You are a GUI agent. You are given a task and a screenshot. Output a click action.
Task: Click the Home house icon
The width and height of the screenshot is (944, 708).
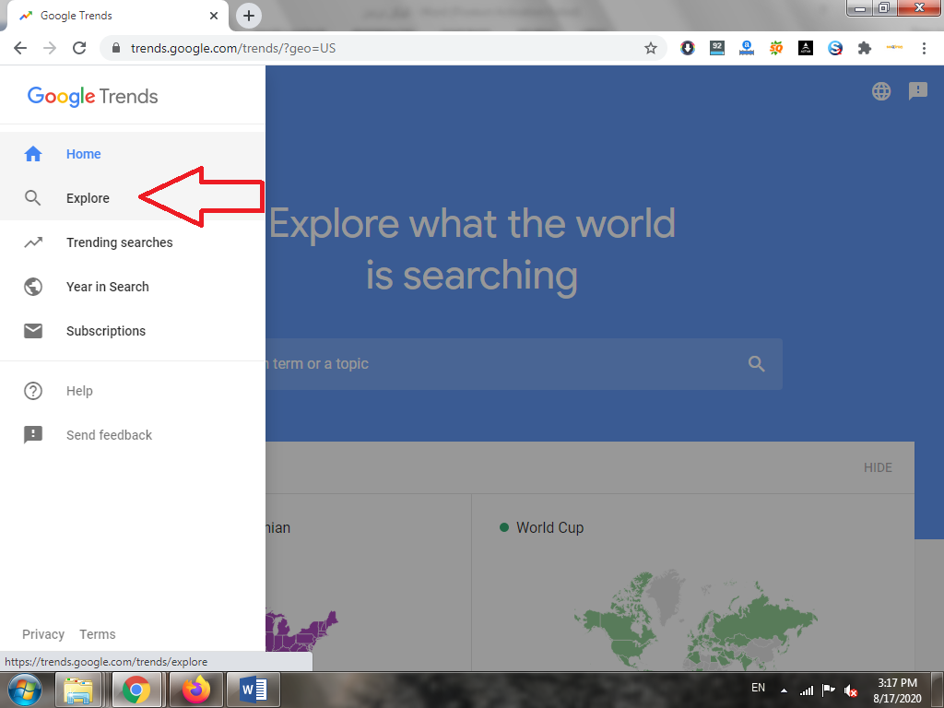click(x=33, y=154)
